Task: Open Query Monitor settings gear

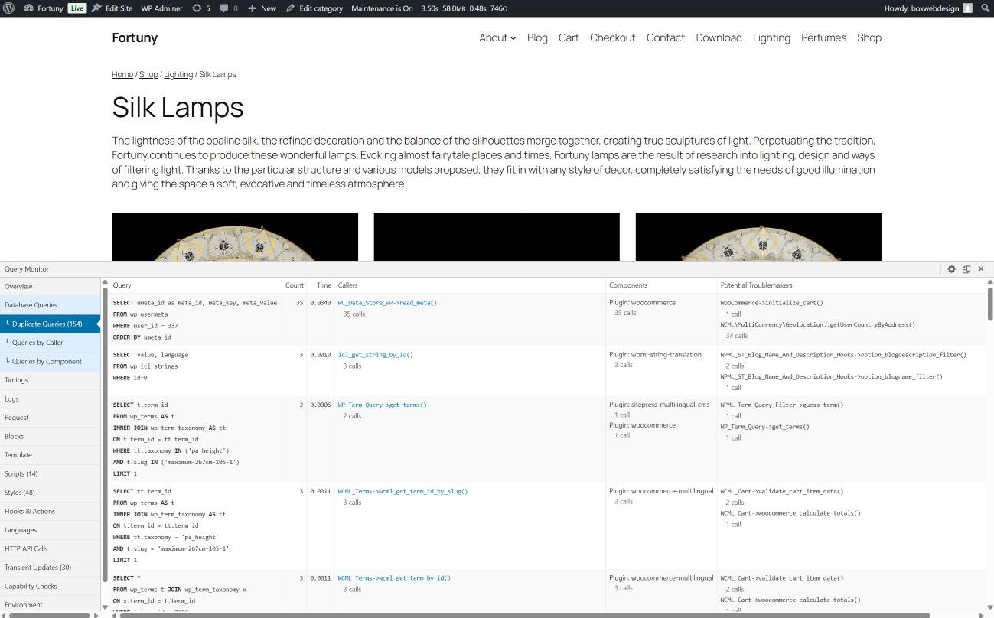Action: (951, 269)
